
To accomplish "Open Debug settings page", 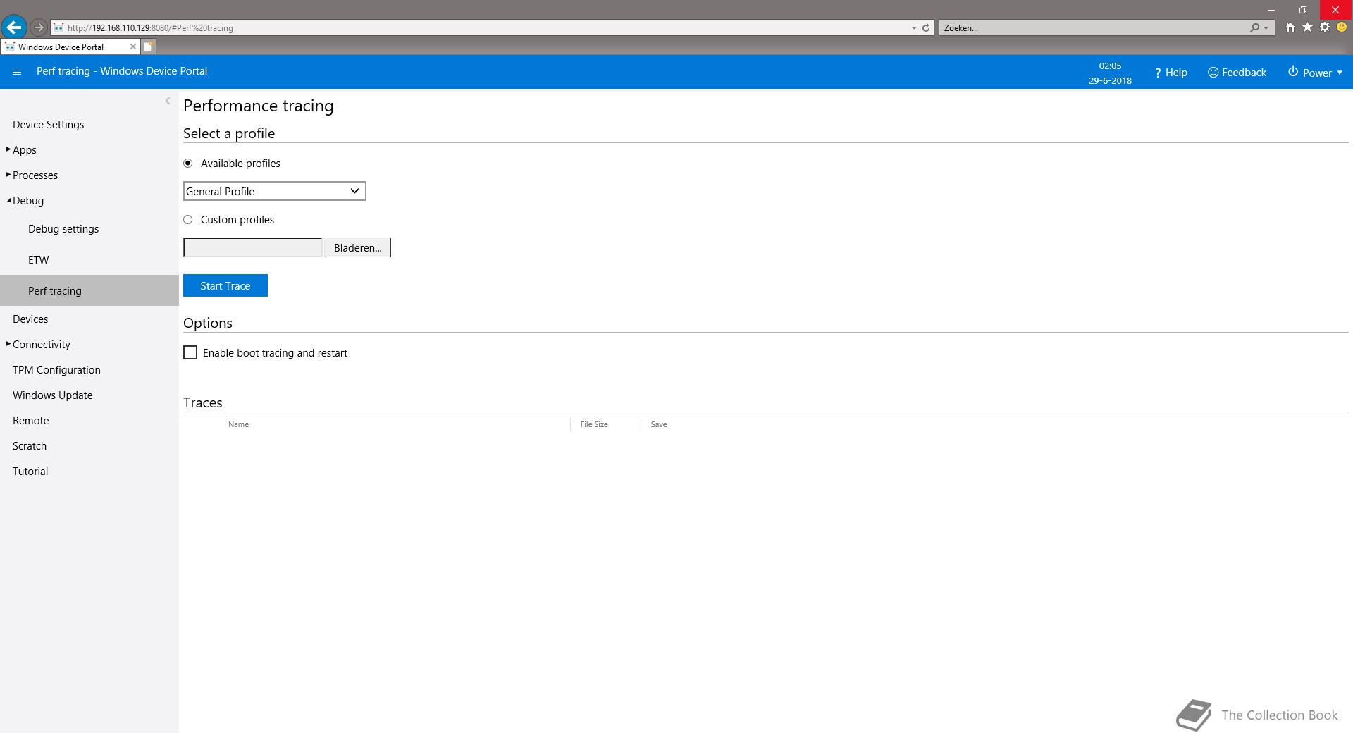I will [x=63, y=228].
